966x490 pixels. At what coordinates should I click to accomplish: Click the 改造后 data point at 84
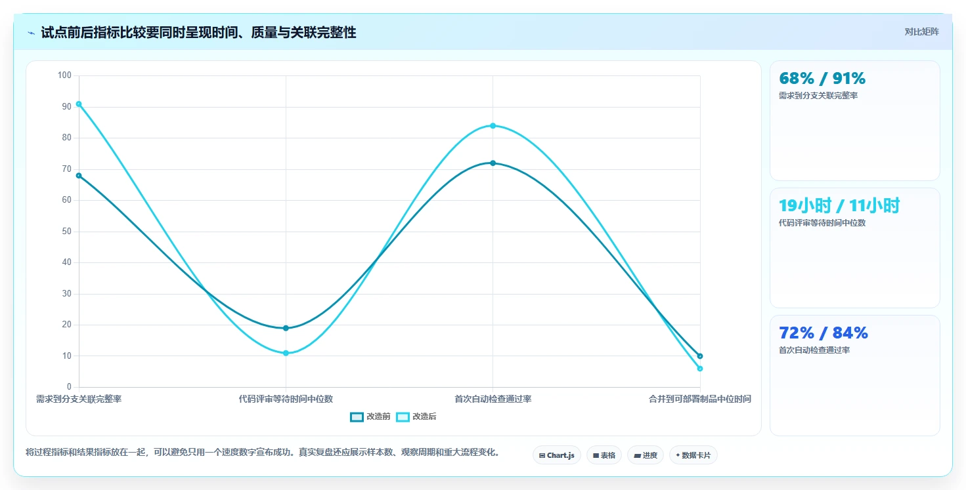[x=493, y=125]
